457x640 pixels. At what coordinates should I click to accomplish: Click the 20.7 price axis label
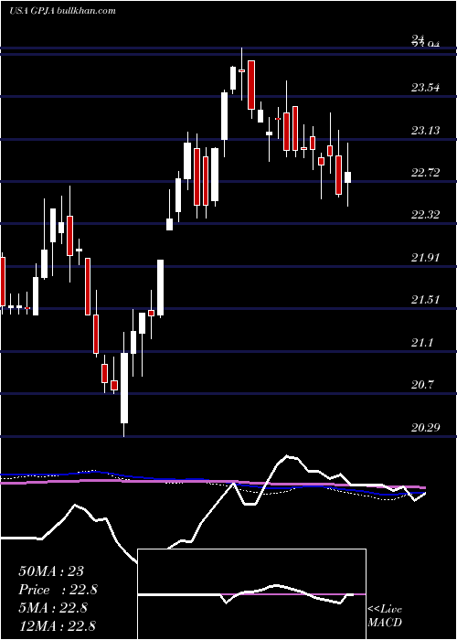[x=422, y=385]
